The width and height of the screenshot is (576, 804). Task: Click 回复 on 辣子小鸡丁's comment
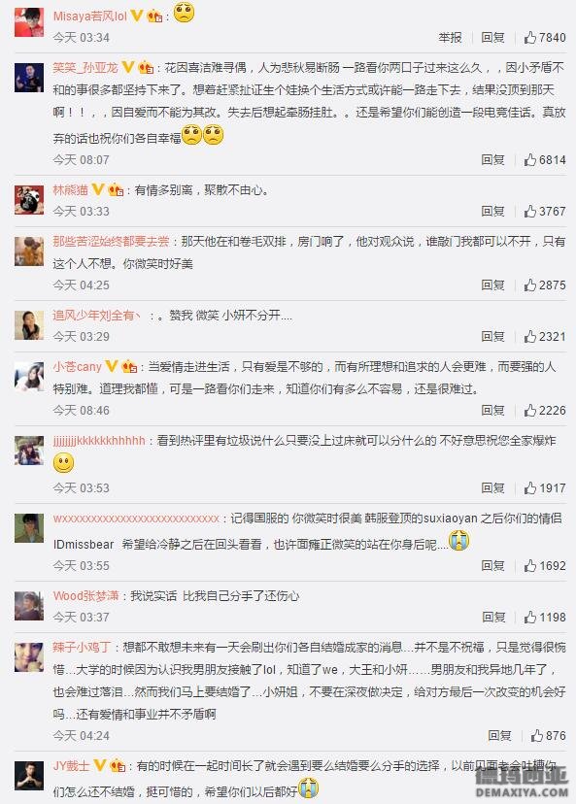pos(499,736)
